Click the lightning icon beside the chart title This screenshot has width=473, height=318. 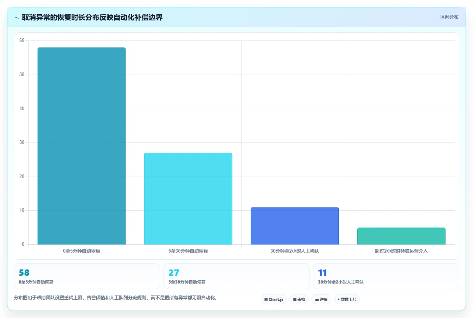17,18
